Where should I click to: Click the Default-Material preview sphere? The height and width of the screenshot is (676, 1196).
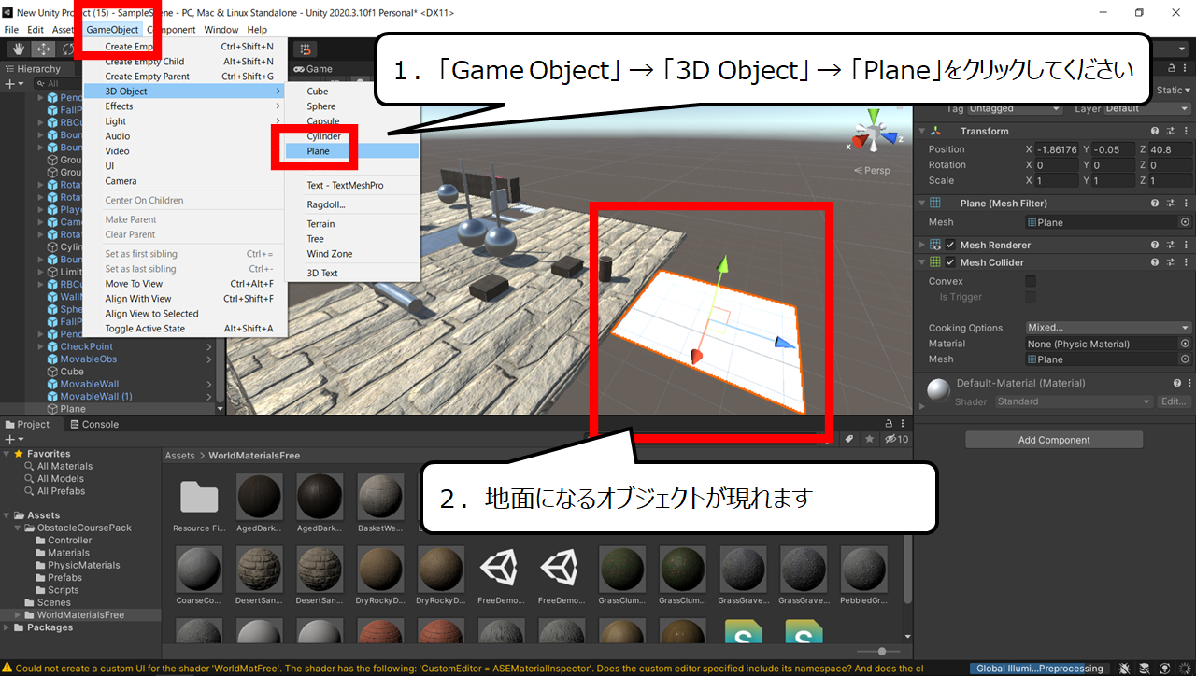coord(938,390)
